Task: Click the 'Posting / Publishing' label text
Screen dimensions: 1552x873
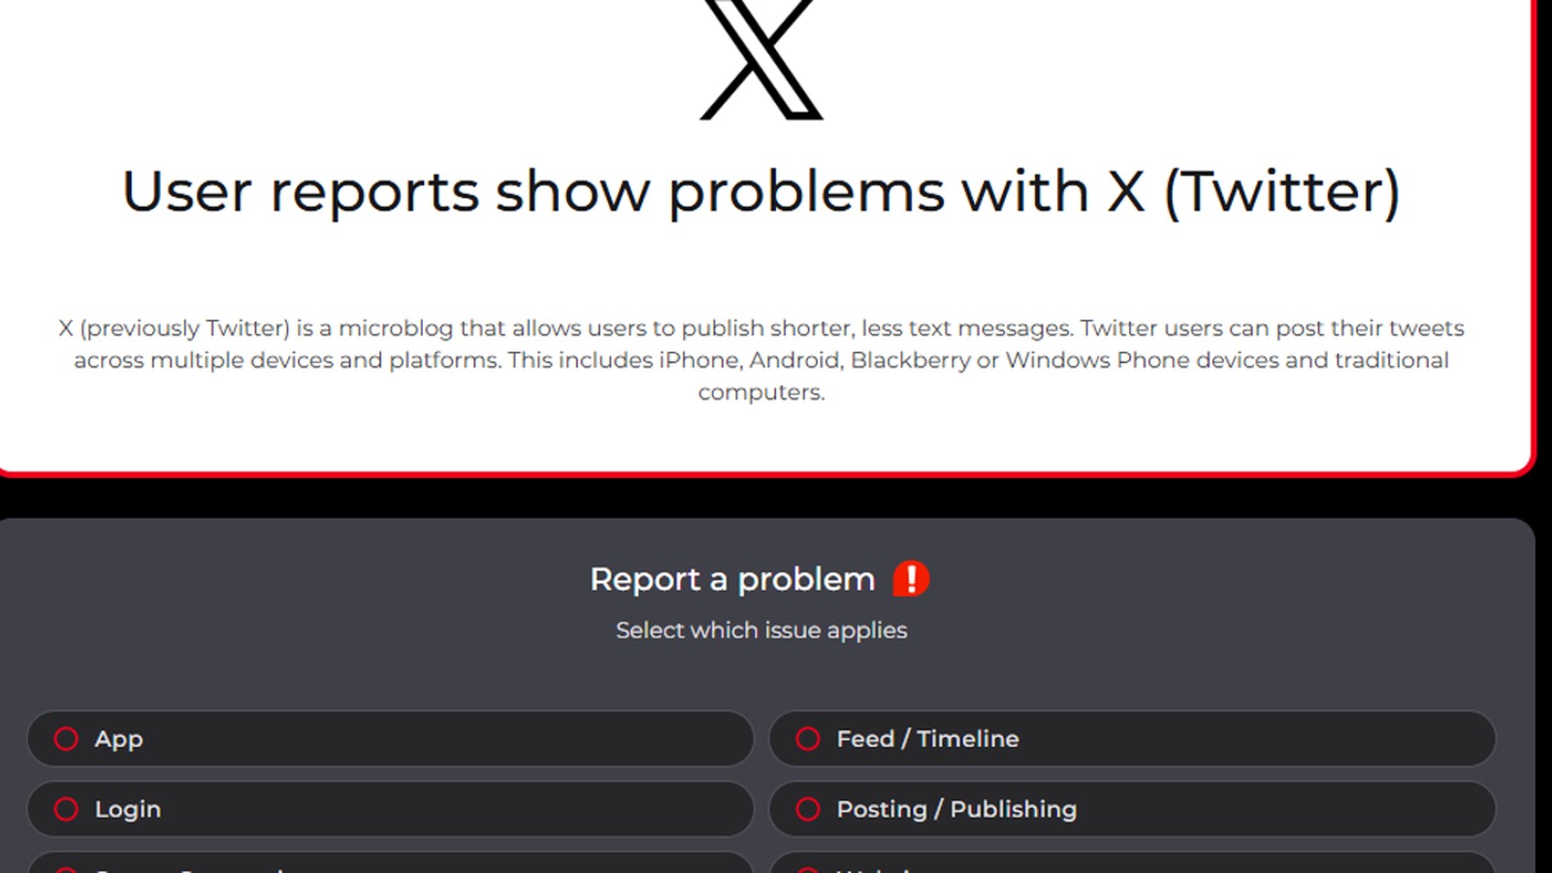Action: click(x=956, y=809)
